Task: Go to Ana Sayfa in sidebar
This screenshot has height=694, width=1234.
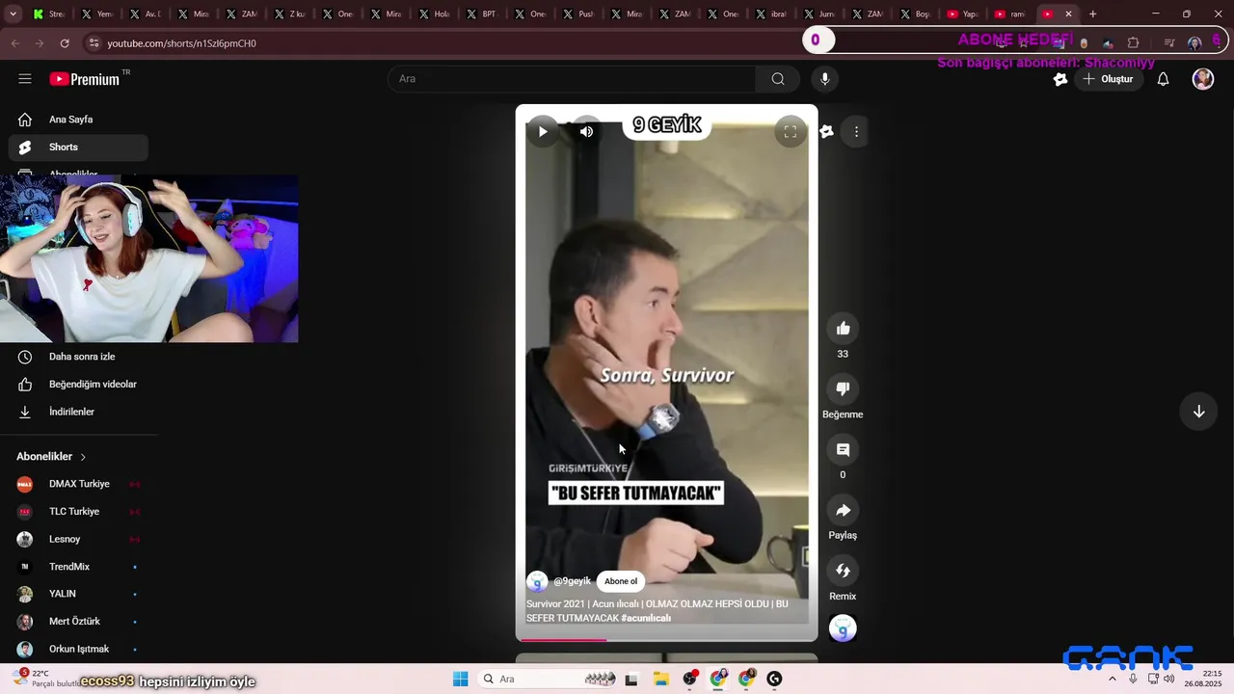Action: 78,120
